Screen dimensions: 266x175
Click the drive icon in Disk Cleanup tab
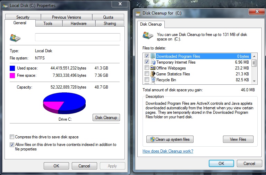148,35
